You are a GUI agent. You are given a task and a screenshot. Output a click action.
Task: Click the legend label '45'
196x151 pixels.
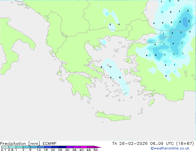coord(88,150)
